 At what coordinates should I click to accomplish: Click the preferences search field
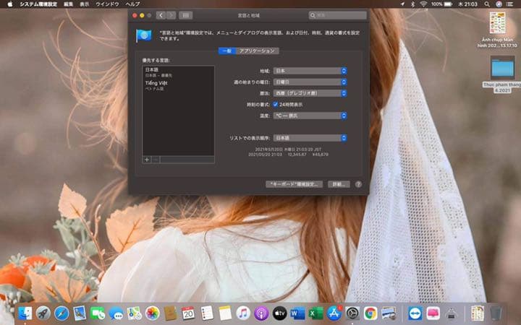tap(338, 15)
